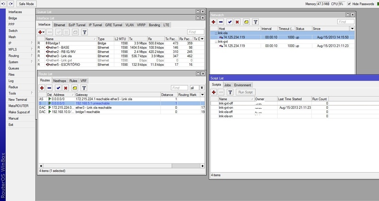Enable selected route with the blue checkmark

[x=58, y=87]
